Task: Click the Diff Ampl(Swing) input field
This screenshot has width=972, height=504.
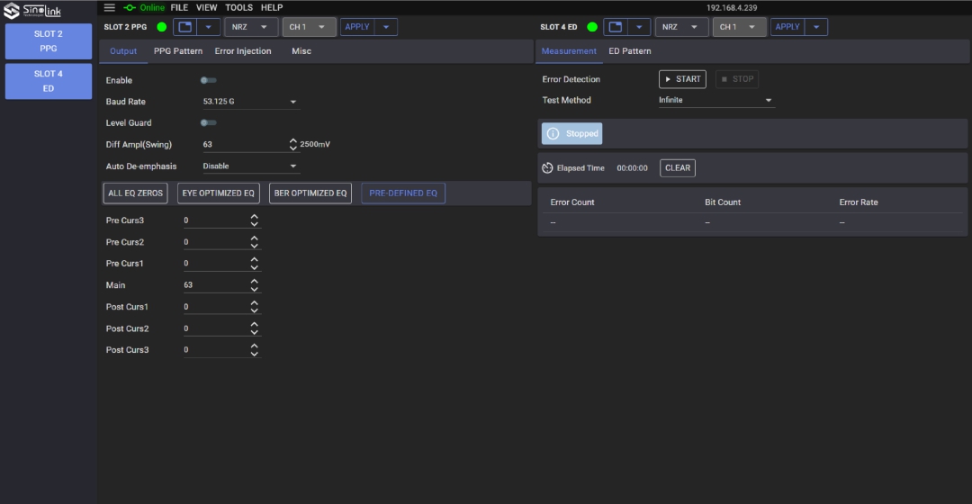Action: point(244,144)
